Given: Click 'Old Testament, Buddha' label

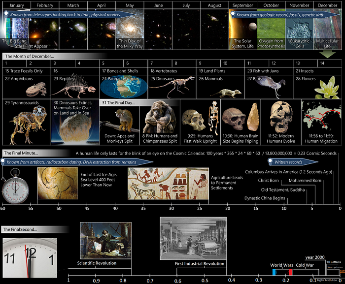Looking at the screenshot, I should 283,189.
